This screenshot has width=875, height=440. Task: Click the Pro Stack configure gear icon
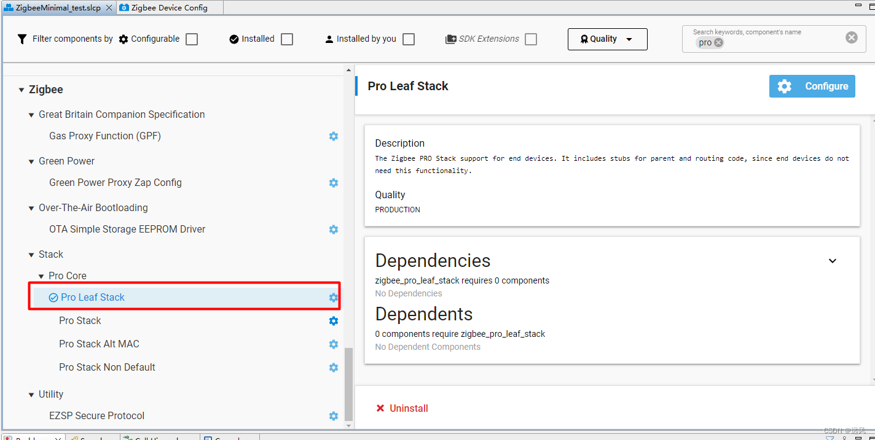pyautogui.click(x=333, y=321)
